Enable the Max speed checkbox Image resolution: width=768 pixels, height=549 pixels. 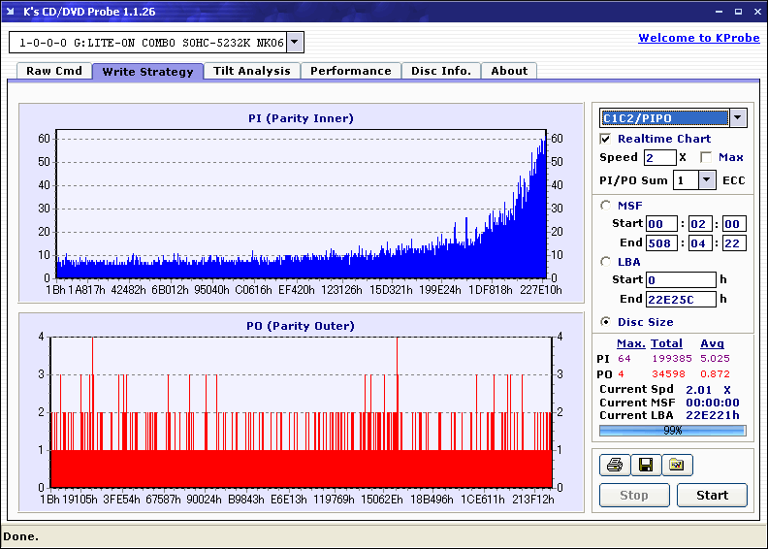click(706, 157)
